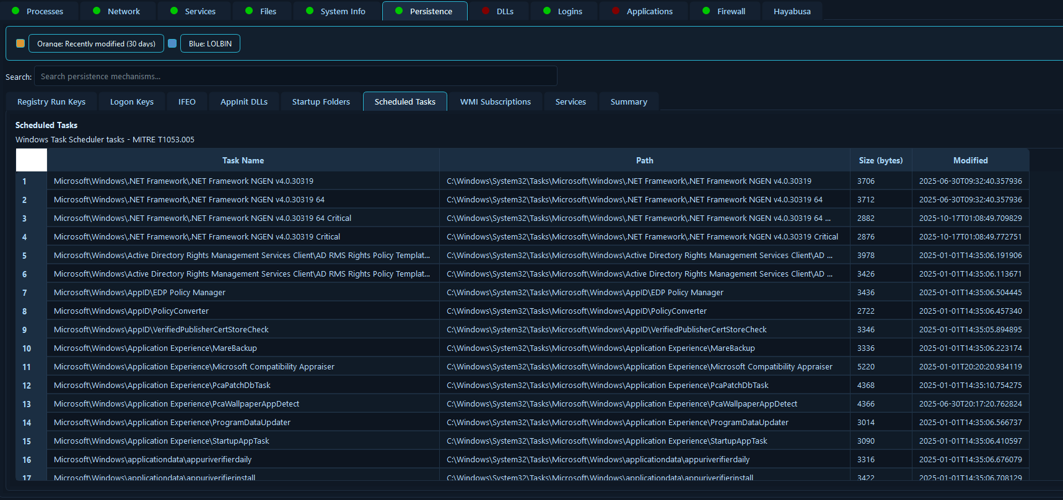The image size is (1063, 500).
Task: Click the green status dot on Logins tab
Action: [x=547, y=11]
